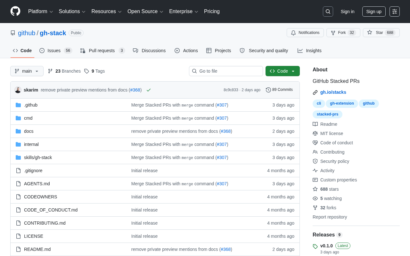This screenshot has width=410, height=256.
Task: Click the Sign up button
Action: click(x=374, y=12)
